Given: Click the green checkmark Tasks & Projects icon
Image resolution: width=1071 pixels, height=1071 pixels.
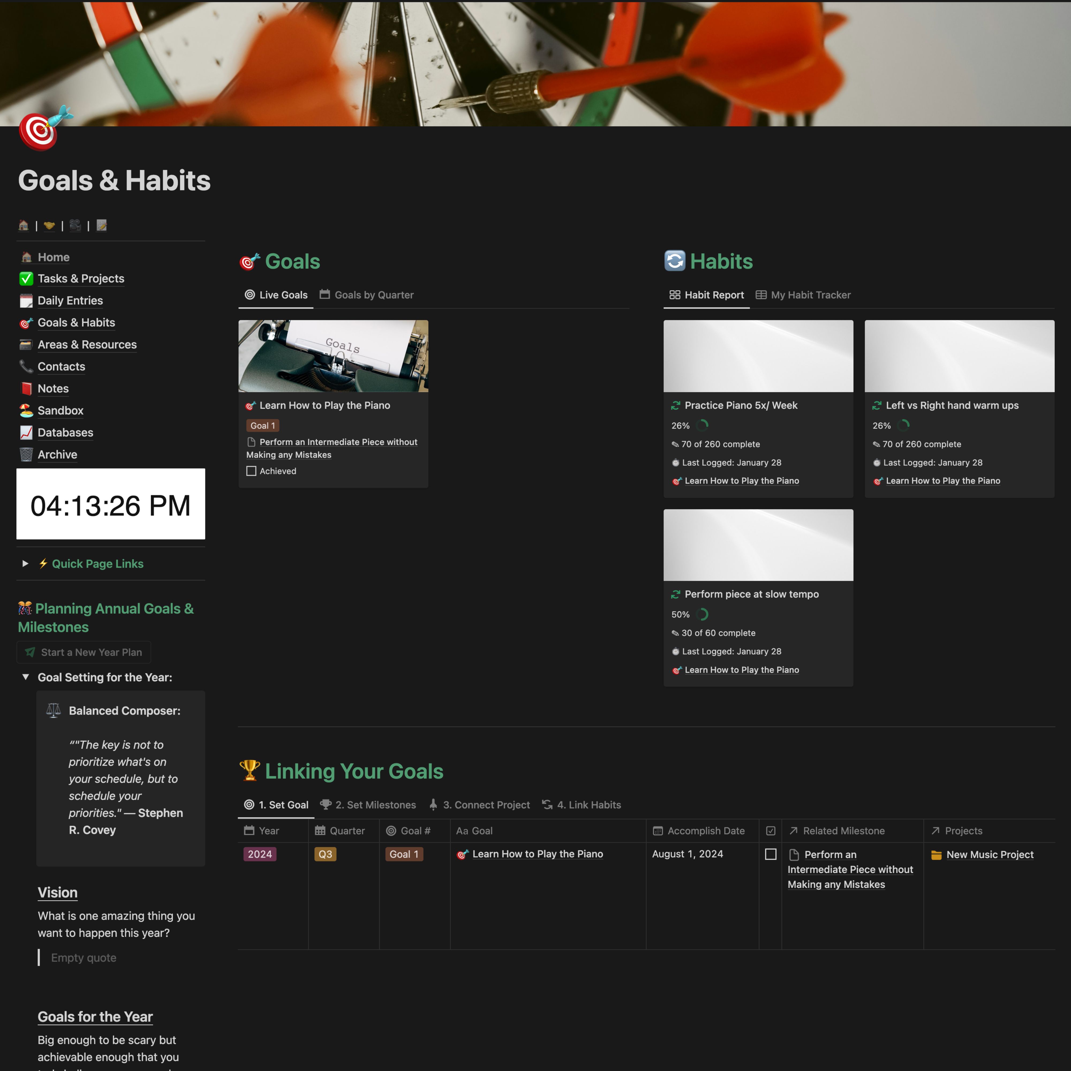Looking at the screenshot, I should [26, 278].
